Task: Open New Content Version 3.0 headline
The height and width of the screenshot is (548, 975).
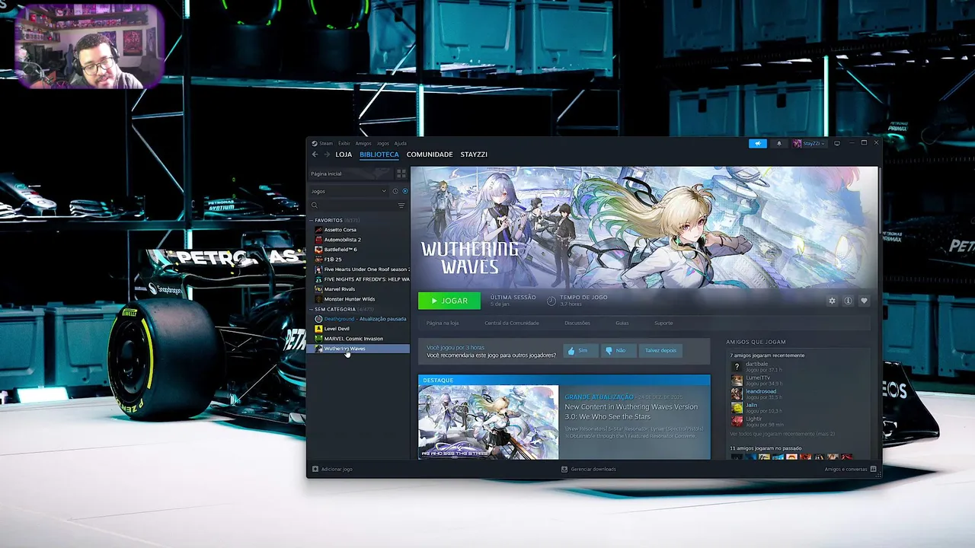Action: point(631,412)
